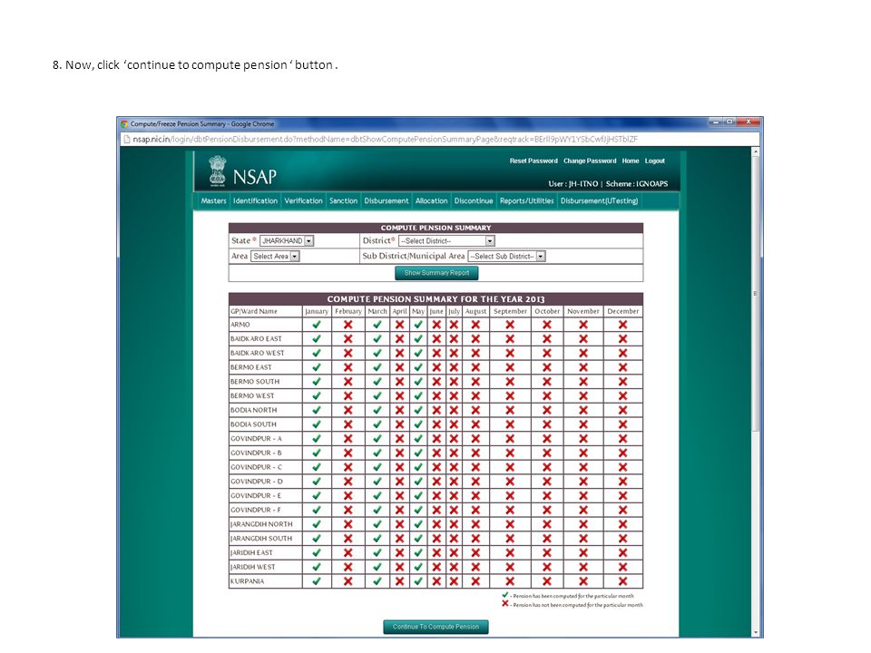871x653 pixels.
Task: Click GOVINDPUR - C December red cross
Action: click(622, 467)
